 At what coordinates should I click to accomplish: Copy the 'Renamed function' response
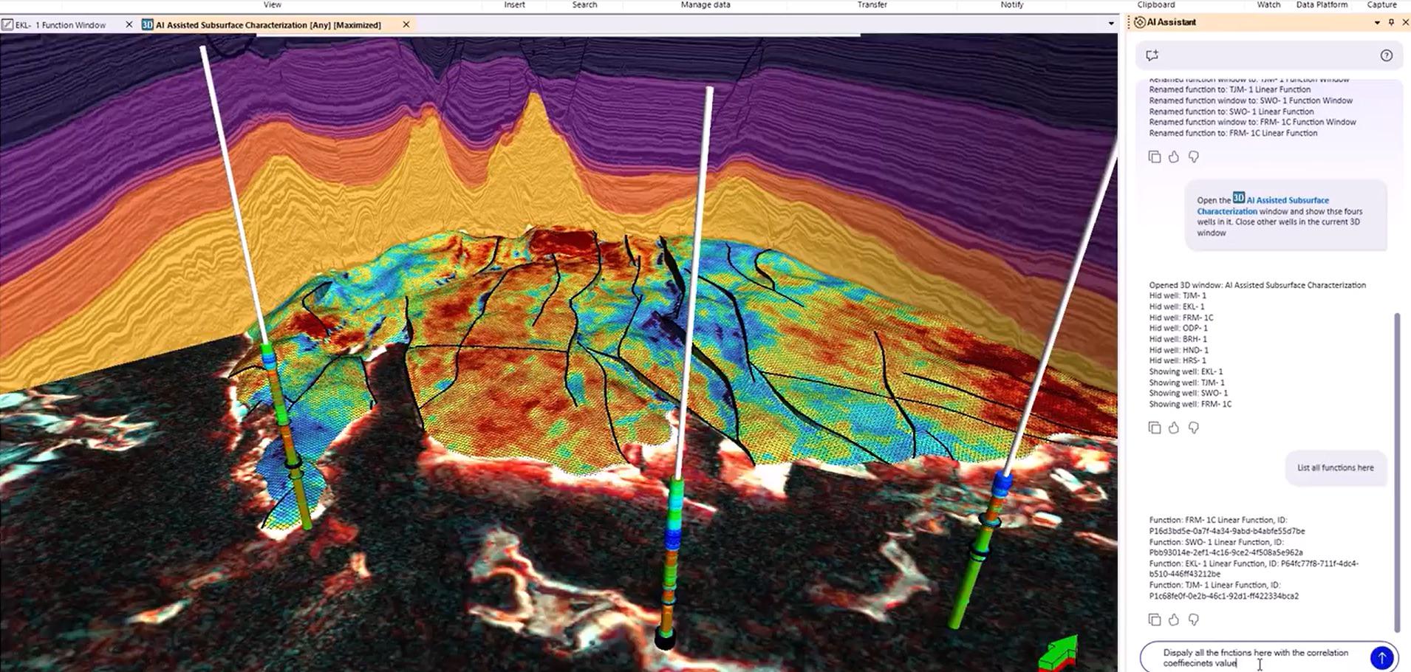click(x=1155, y=157)
